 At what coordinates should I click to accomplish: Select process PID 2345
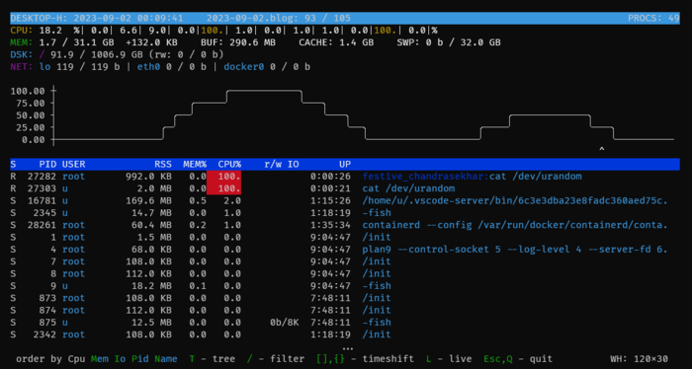pos(44,213)
